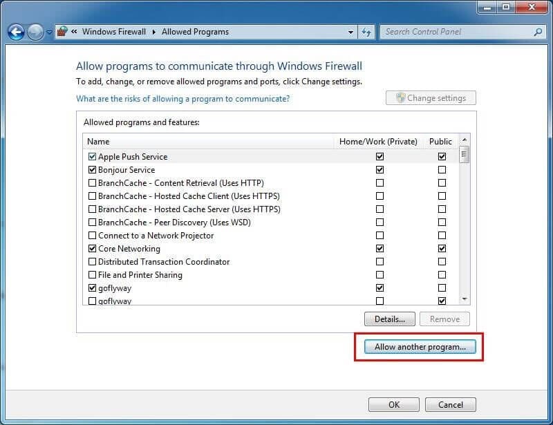
Task: Expand the address bar history dropdown
Action: 350,32
